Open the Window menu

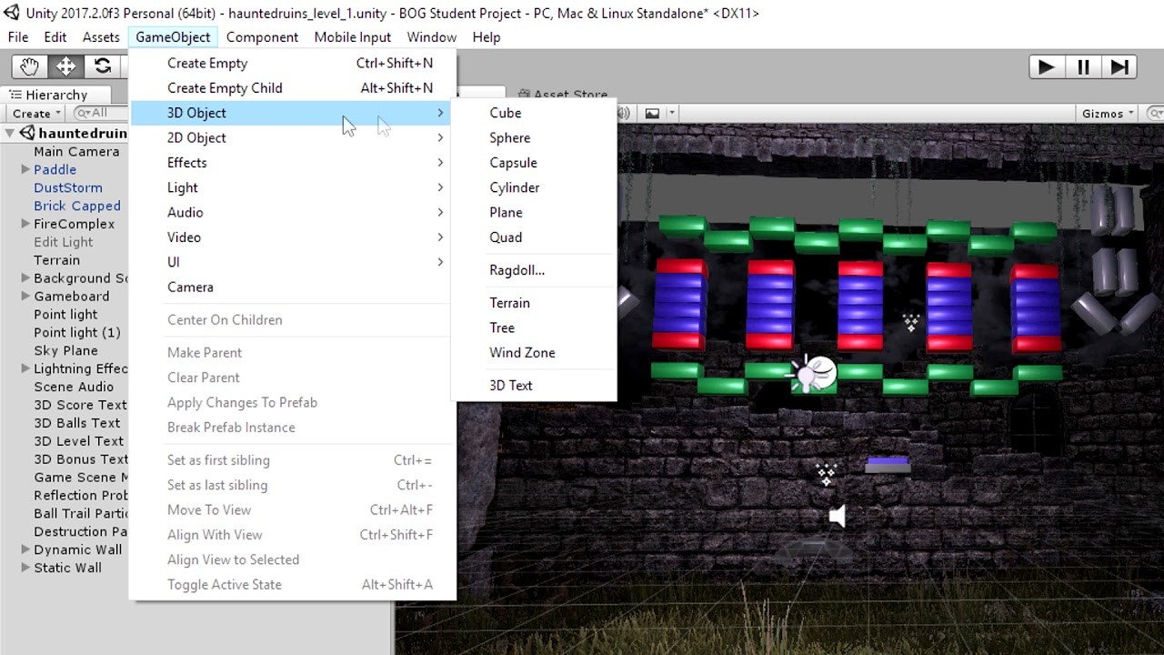[x=431, y=37]
